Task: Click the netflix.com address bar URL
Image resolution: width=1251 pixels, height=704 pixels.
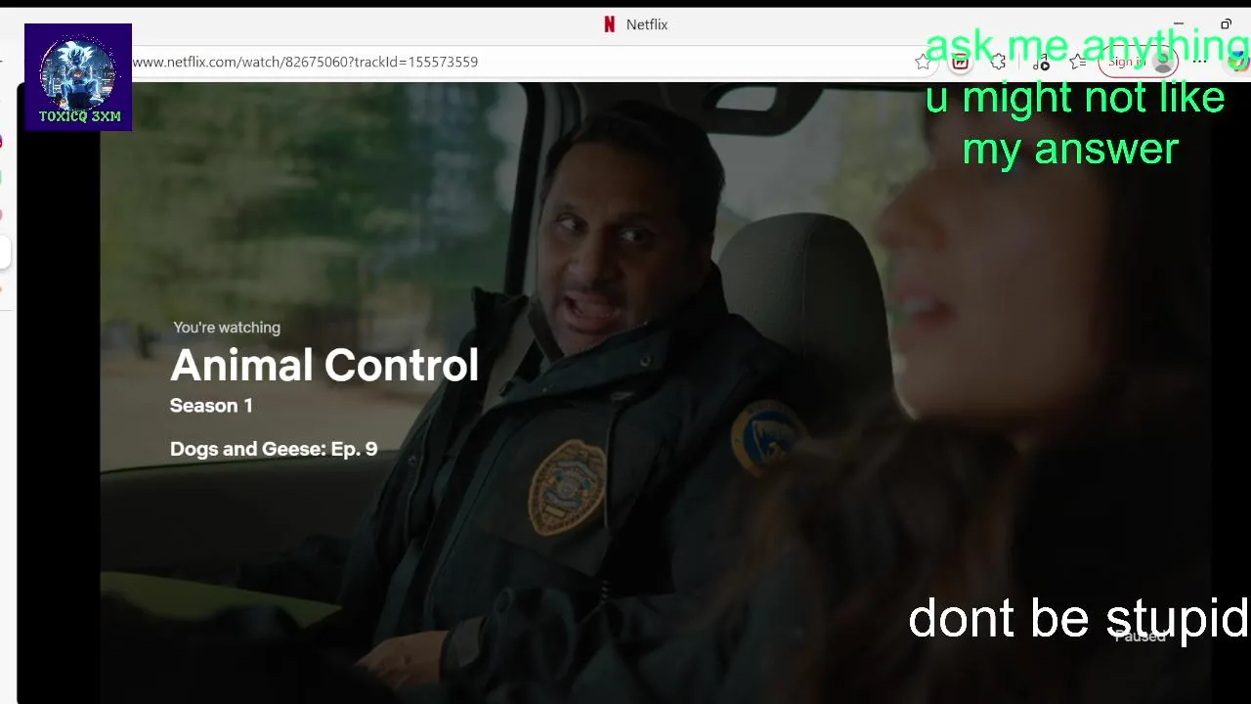Action: pyautogui.click(x=305, y=62)
